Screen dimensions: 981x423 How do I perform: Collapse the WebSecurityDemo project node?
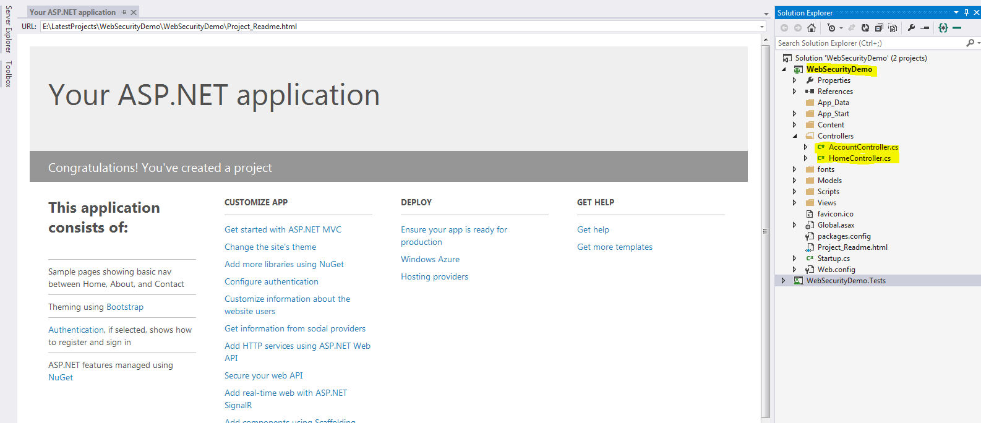pyautogui.click(x=784, y=69)
